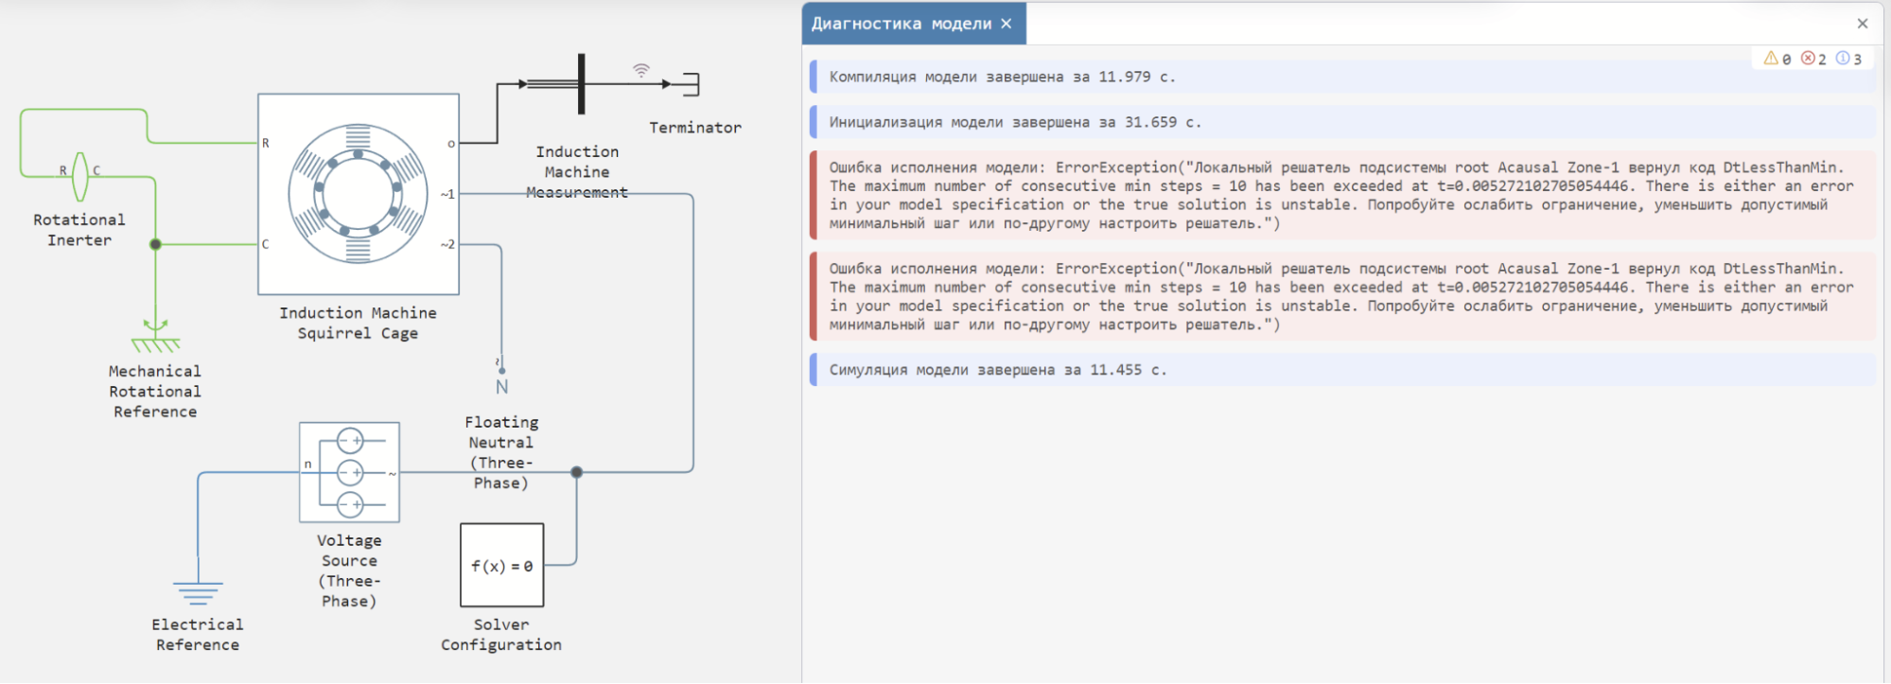Click the 'Electrical Reference' label
Viewport: 1891px width, 684px height.
point(198,635)
